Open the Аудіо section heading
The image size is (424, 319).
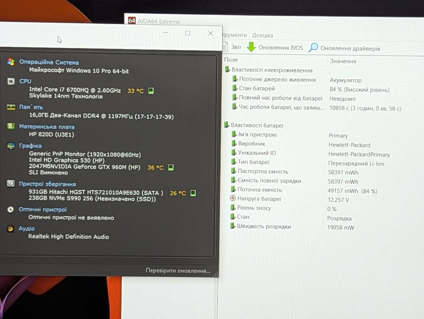pyautogui.click(x=26, y=229)
